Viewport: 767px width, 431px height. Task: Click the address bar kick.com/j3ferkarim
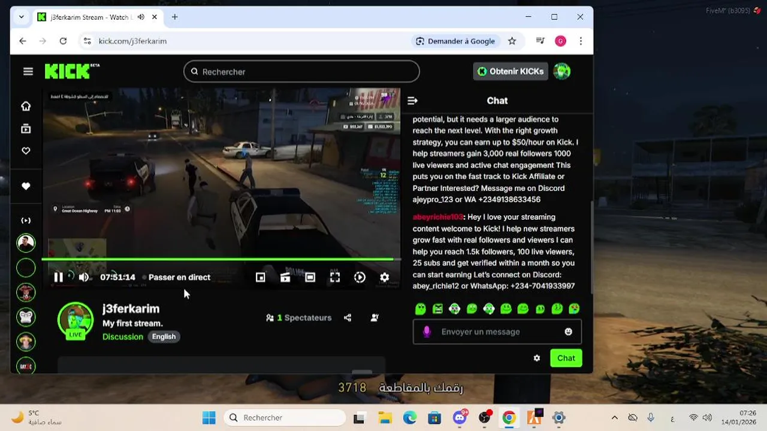point(132,41)
